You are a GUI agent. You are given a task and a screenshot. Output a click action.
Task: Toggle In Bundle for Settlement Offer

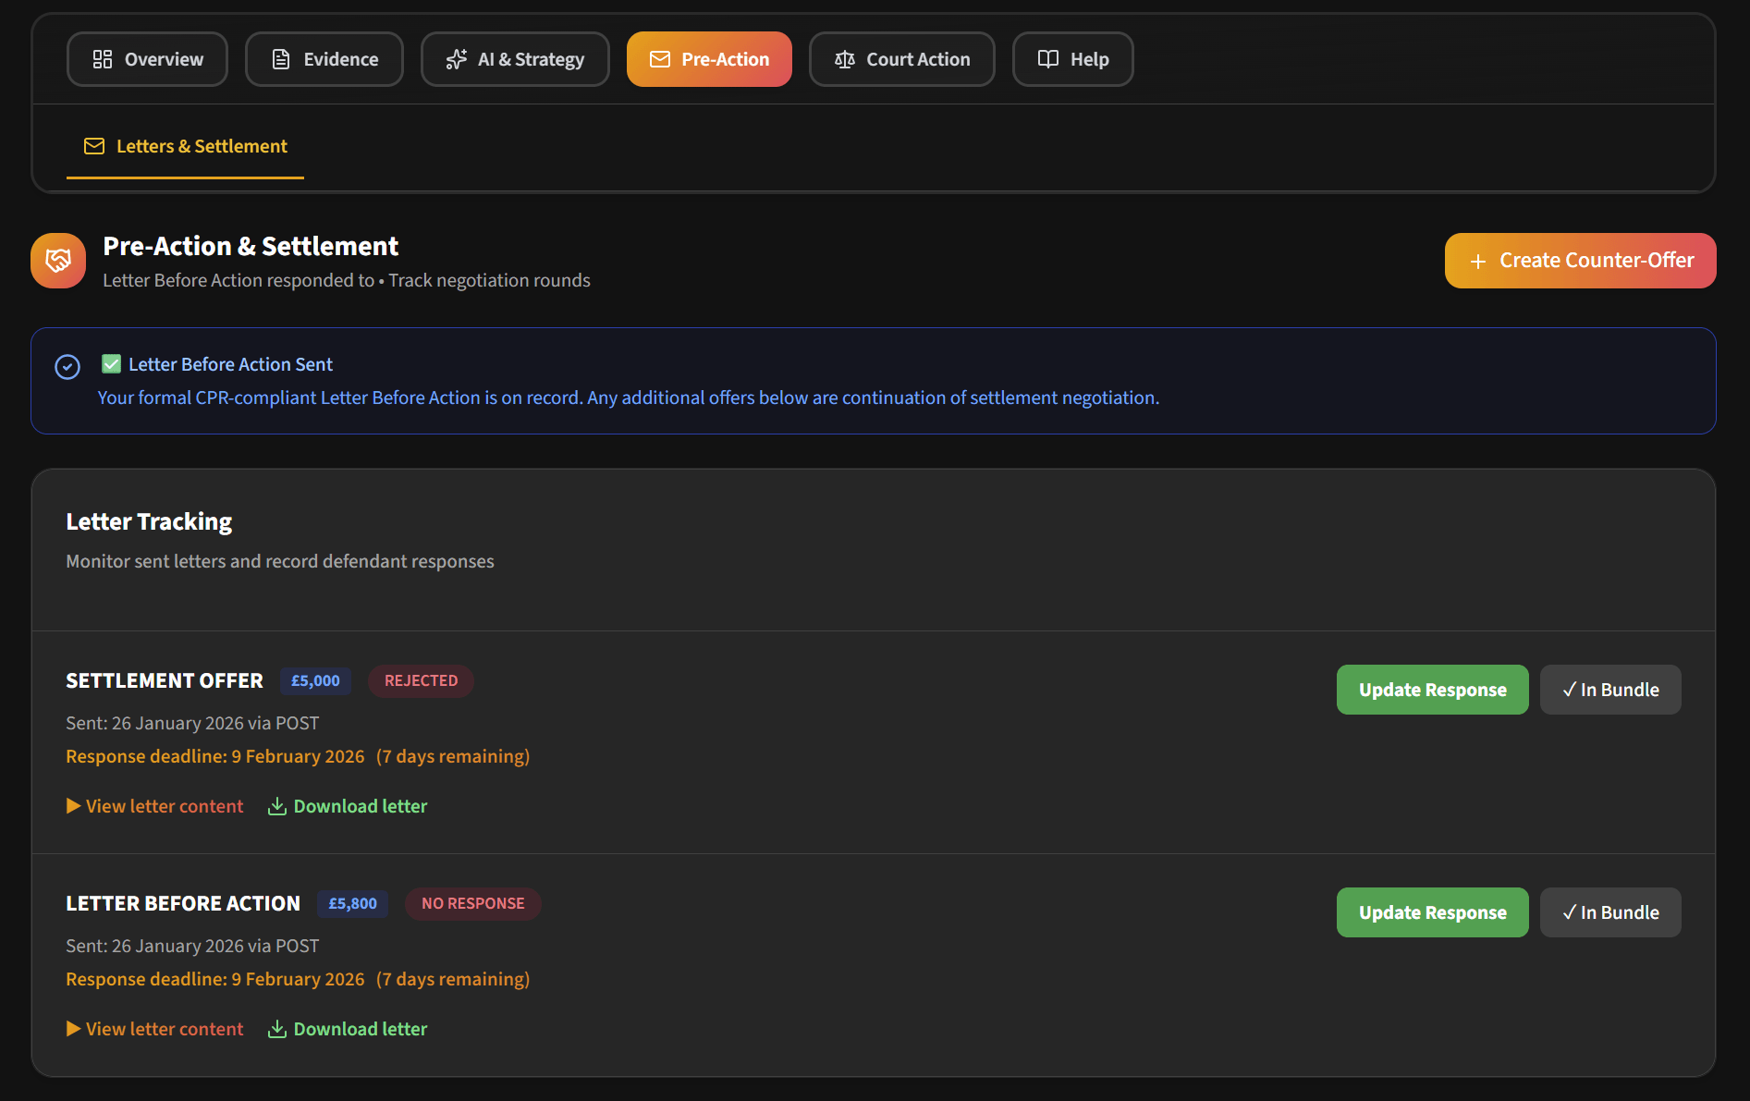[x=1609, y=690]
